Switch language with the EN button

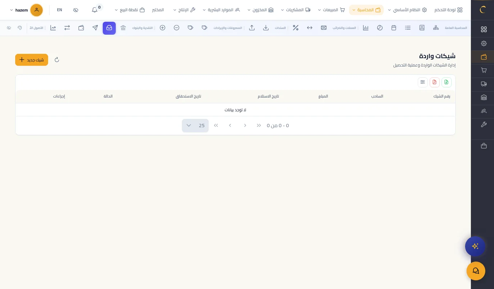click(60, 10)
